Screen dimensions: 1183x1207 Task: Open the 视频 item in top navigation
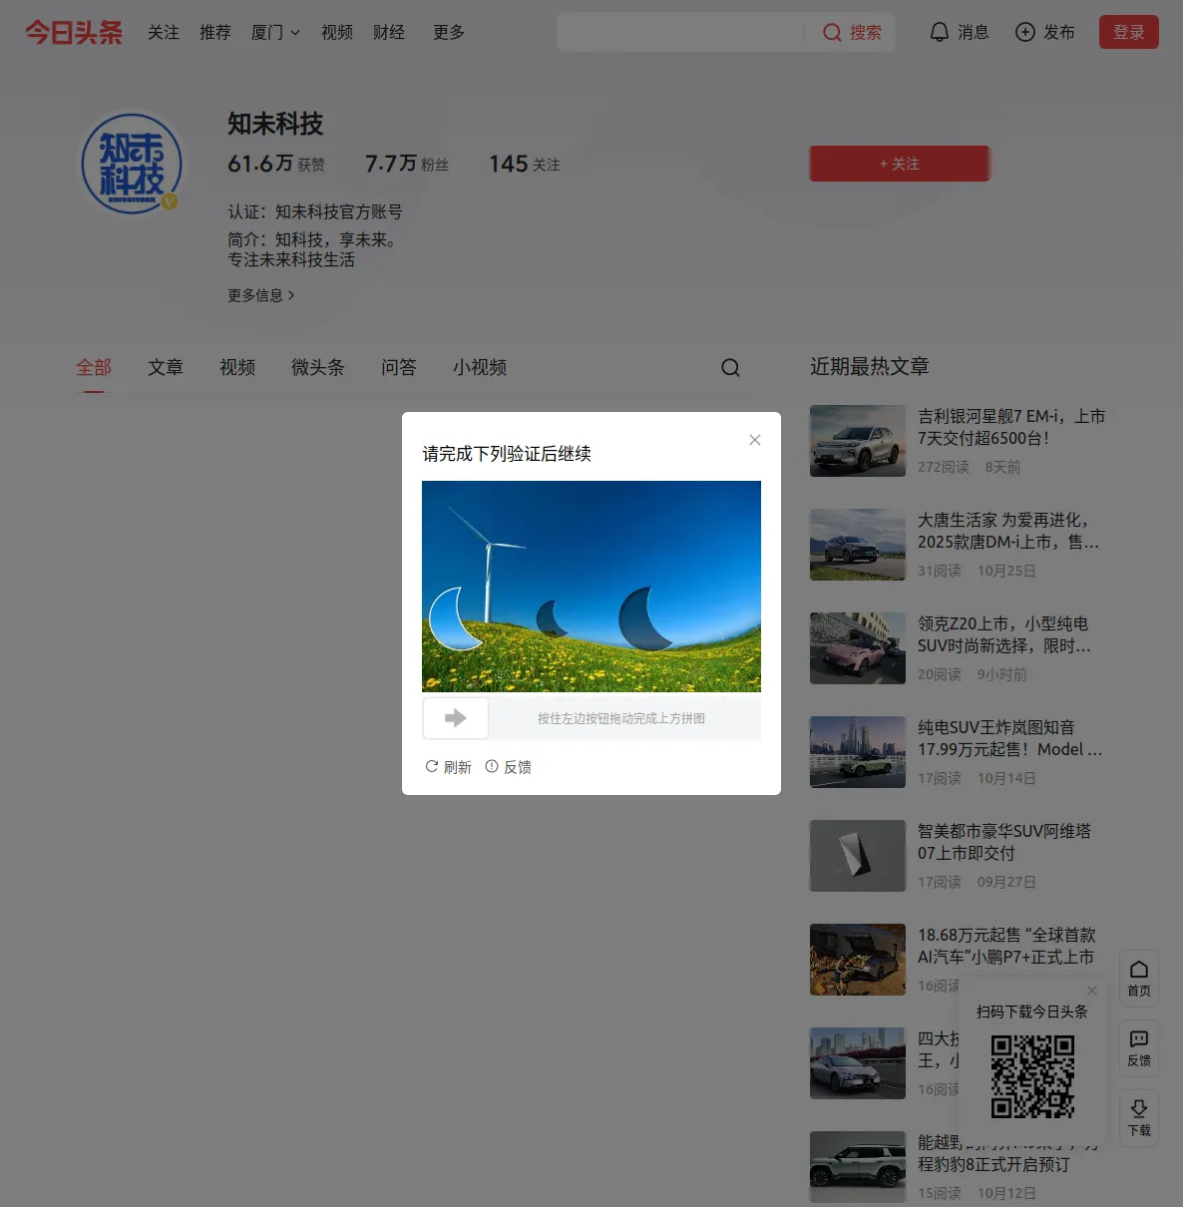pyautogui.click(x=337, y=33)
